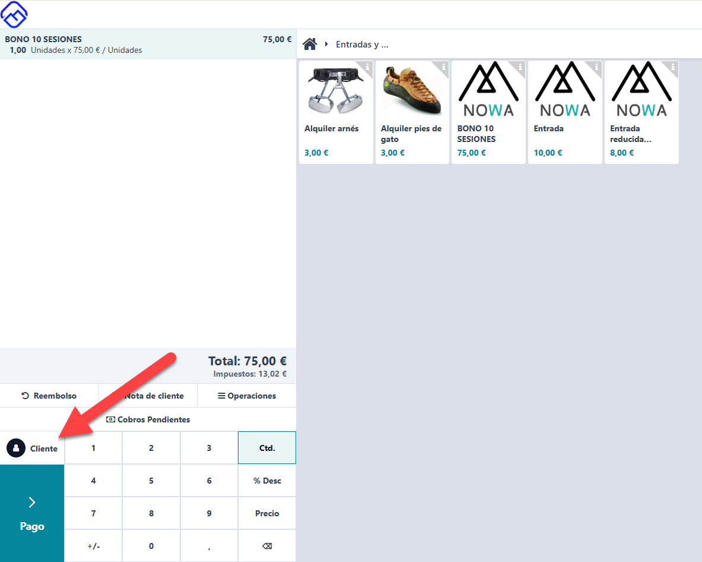Image resolution: width=702 pixels, height=562 pixels.
Task: Switch to % Desc discount mode
Action: [x=267, y=481]
